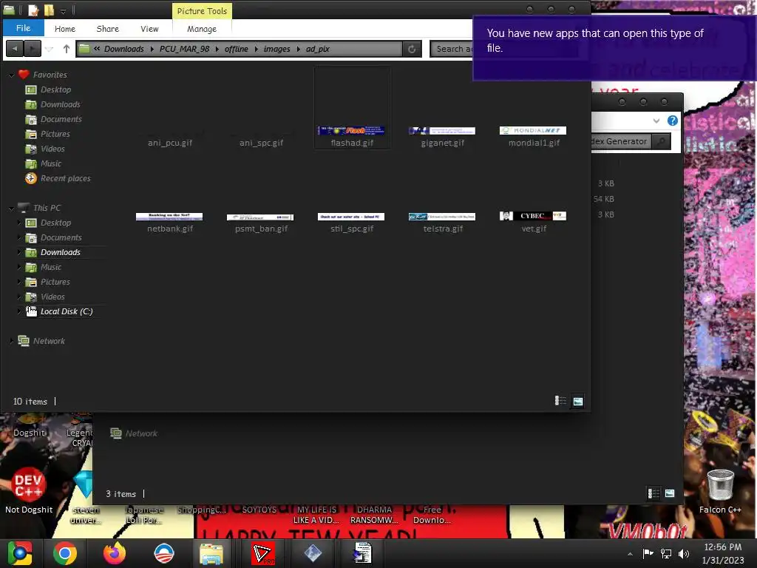Open the Manage ribbon tab
This screenshot has width=757, height=568.
pyautogui.click(x=202, y=29)
